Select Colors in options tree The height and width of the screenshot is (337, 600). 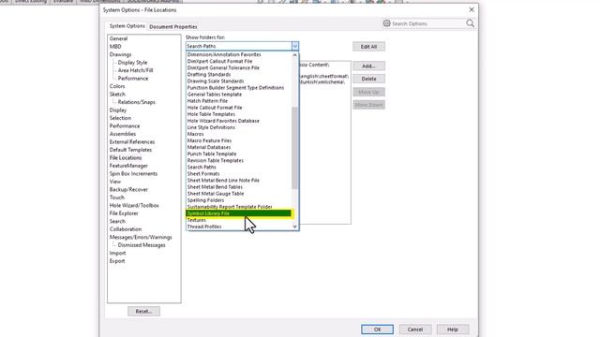(x=117, y=86)
